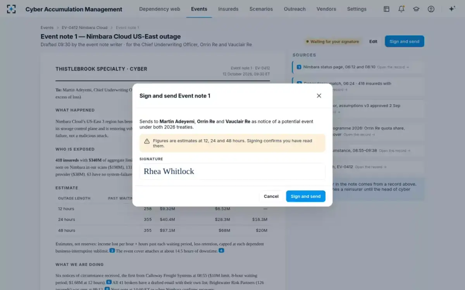Switch to the Dependency web tab
This screenshot has width=465, height=290.
click(160, 9)
